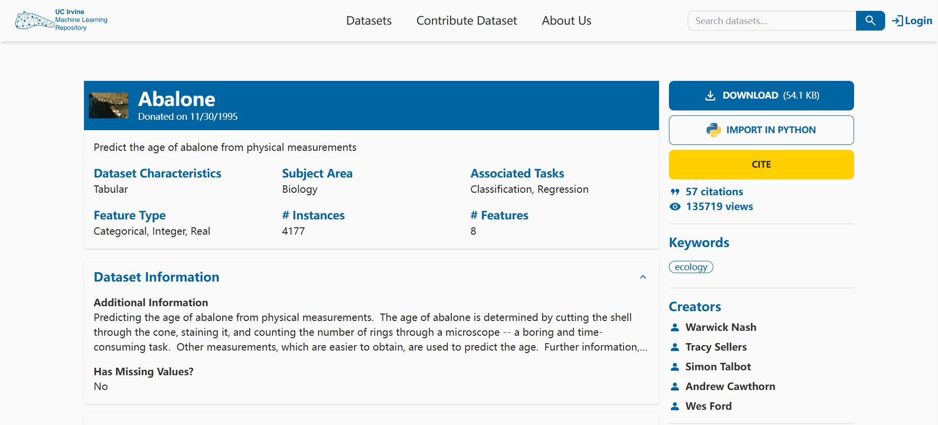Click the Tracy Sellers creator name
The width and height of the screenshot is (938, 425).
coord(716,347)
